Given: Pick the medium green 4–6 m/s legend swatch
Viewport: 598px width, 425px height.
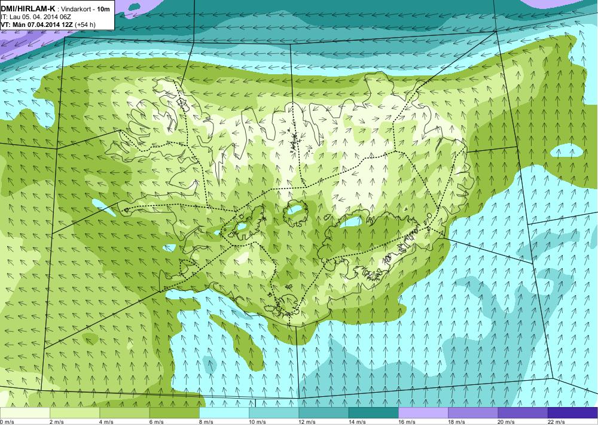Looking at the screenshot, I should (125, 413).
